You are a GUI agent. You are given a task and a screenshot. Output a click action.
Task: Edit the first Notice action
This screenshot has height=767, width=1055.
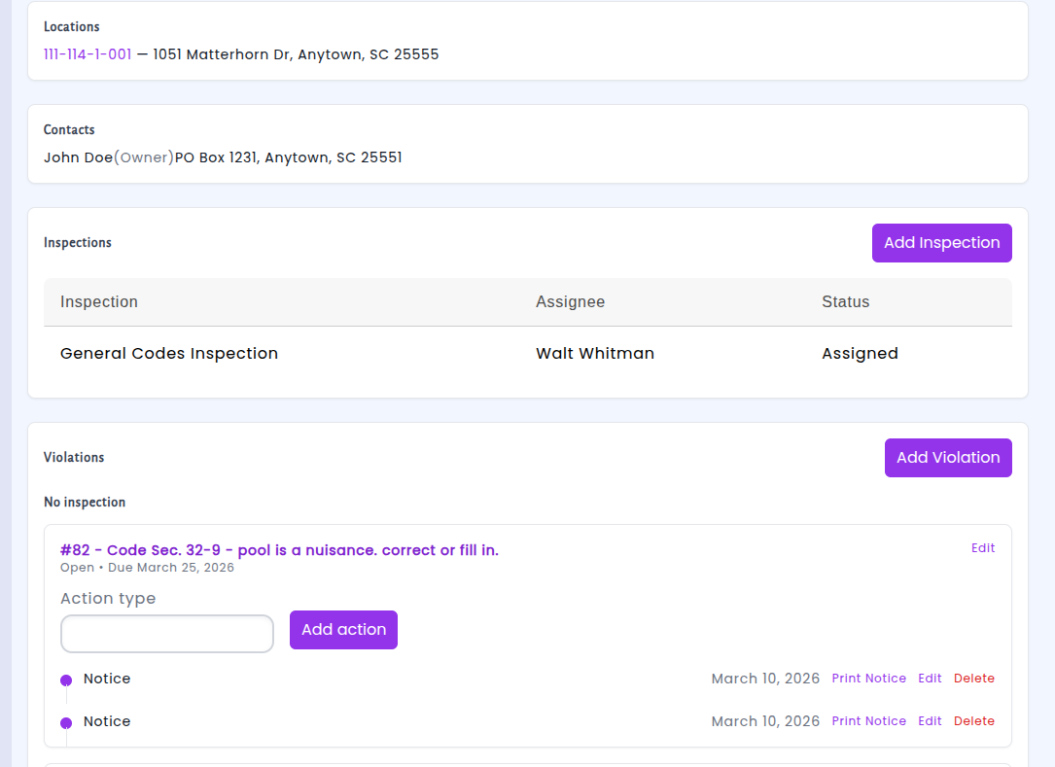[930, 679]
